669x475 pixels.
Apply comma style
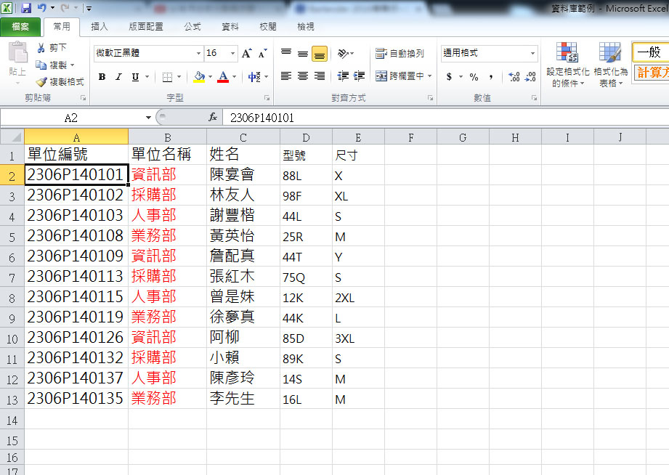(491, 77)
